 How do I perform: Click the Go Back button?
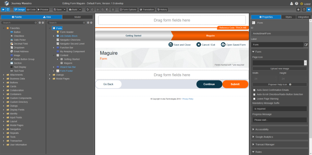pyautogui.click(x=108, y=84)
